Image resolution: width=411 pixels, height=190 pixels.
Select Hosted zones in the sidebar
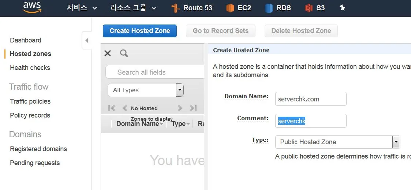[x=30, y=54]
